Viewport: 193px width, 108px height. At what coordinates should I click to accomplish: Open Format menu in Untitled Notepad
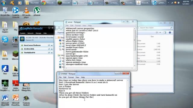click(71, 77)
